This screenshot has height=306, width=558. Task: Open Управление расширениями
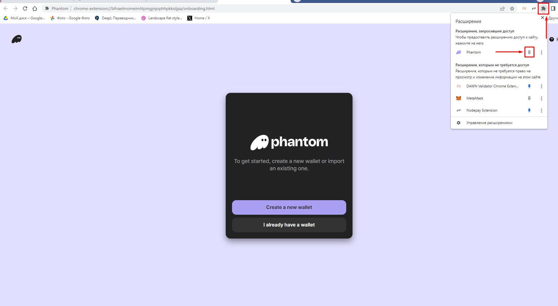[x=499, y=123]
